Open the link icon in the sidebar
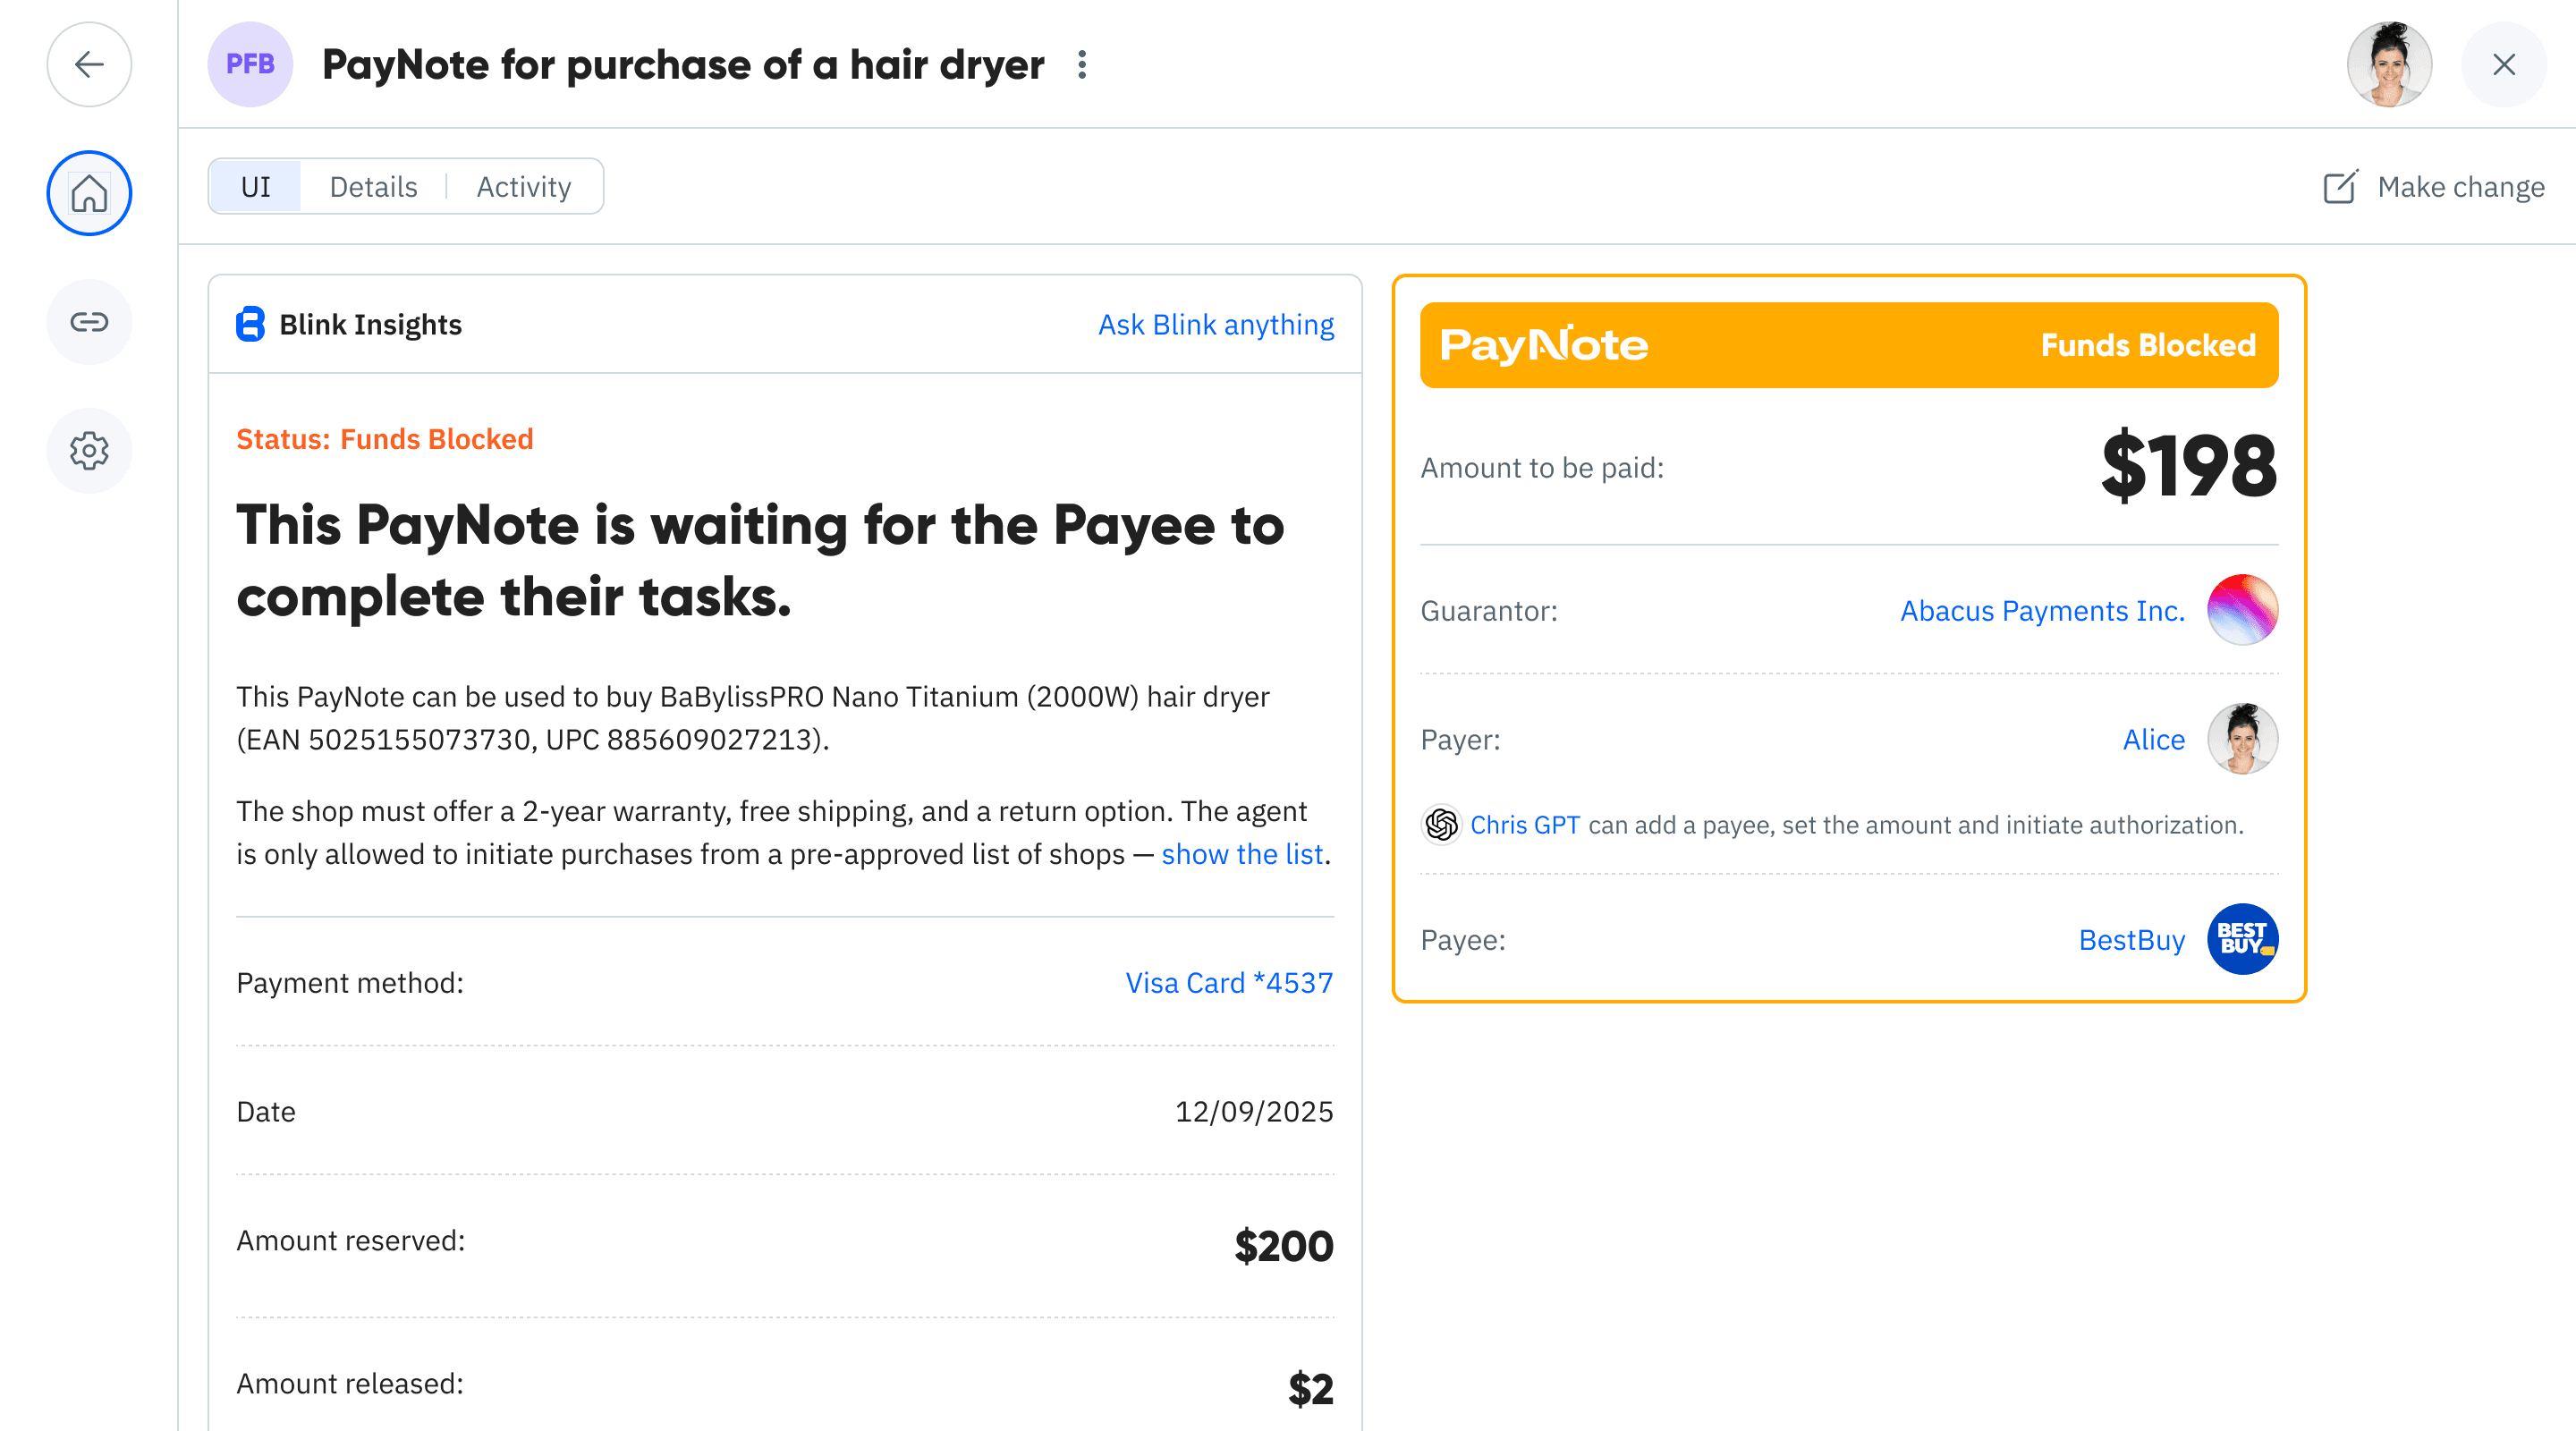The width and height of the screenshot is (2576, 1431). tap(89, 322)
